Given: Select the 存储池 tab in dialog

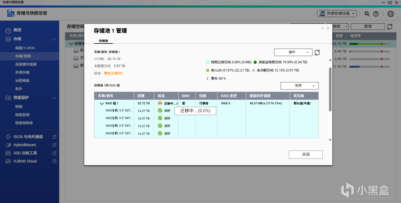Looking at the screenshot, I should 103,41.
